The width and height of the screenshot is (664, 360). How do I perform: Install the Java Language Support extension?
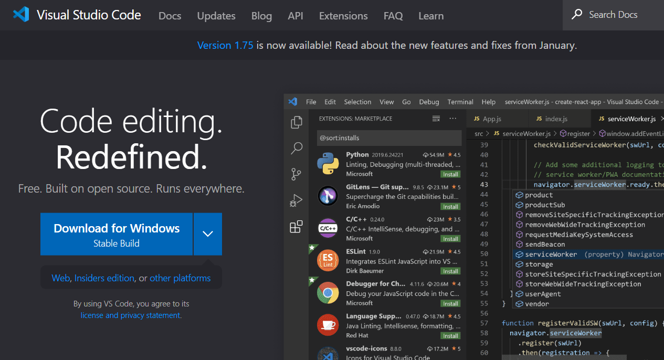coord(450,336)
